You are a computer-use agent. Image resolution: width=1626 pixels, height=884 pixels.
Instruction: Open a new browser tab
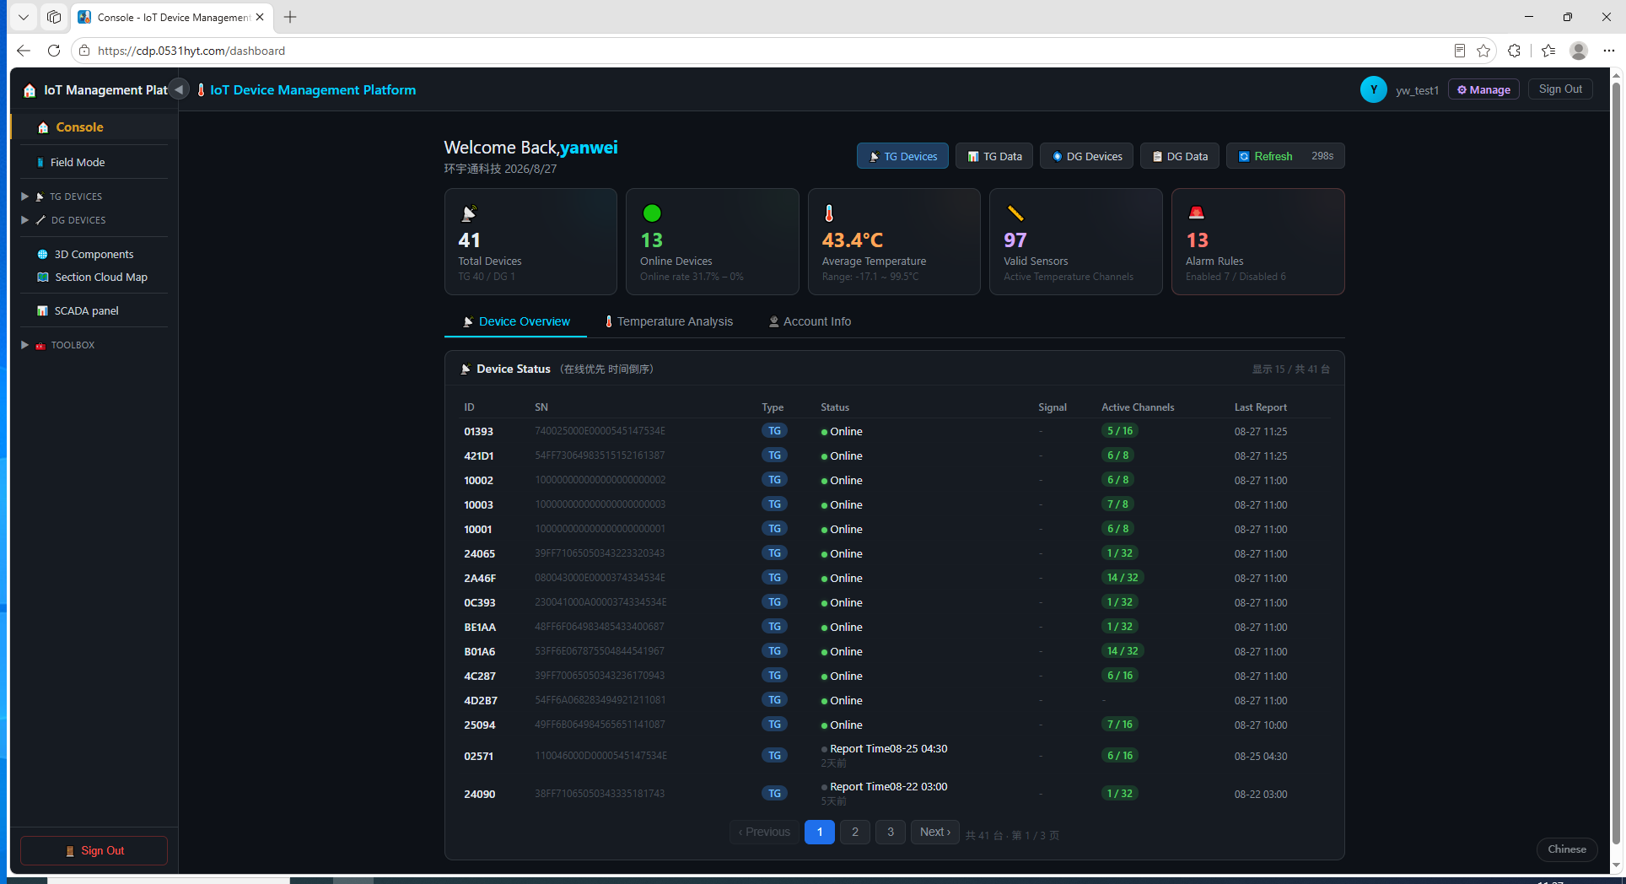290,17
